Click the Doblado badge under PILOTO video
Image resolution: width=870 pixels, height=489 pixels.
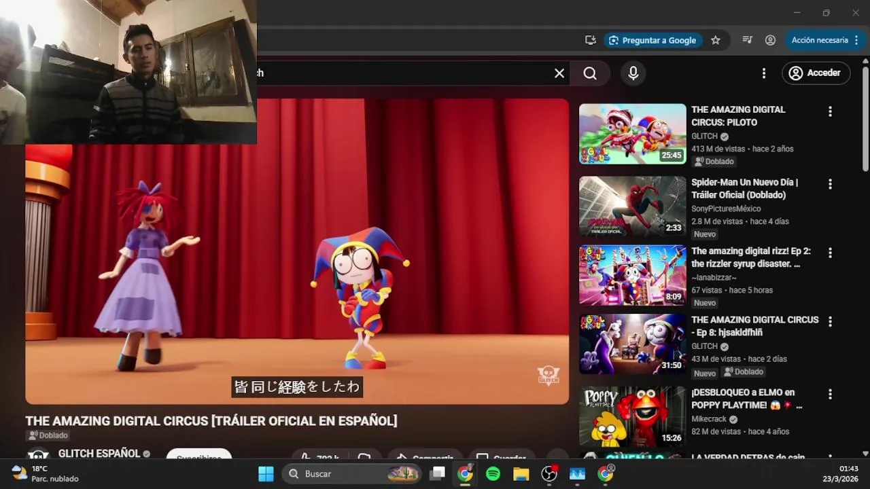click(714, 162)
